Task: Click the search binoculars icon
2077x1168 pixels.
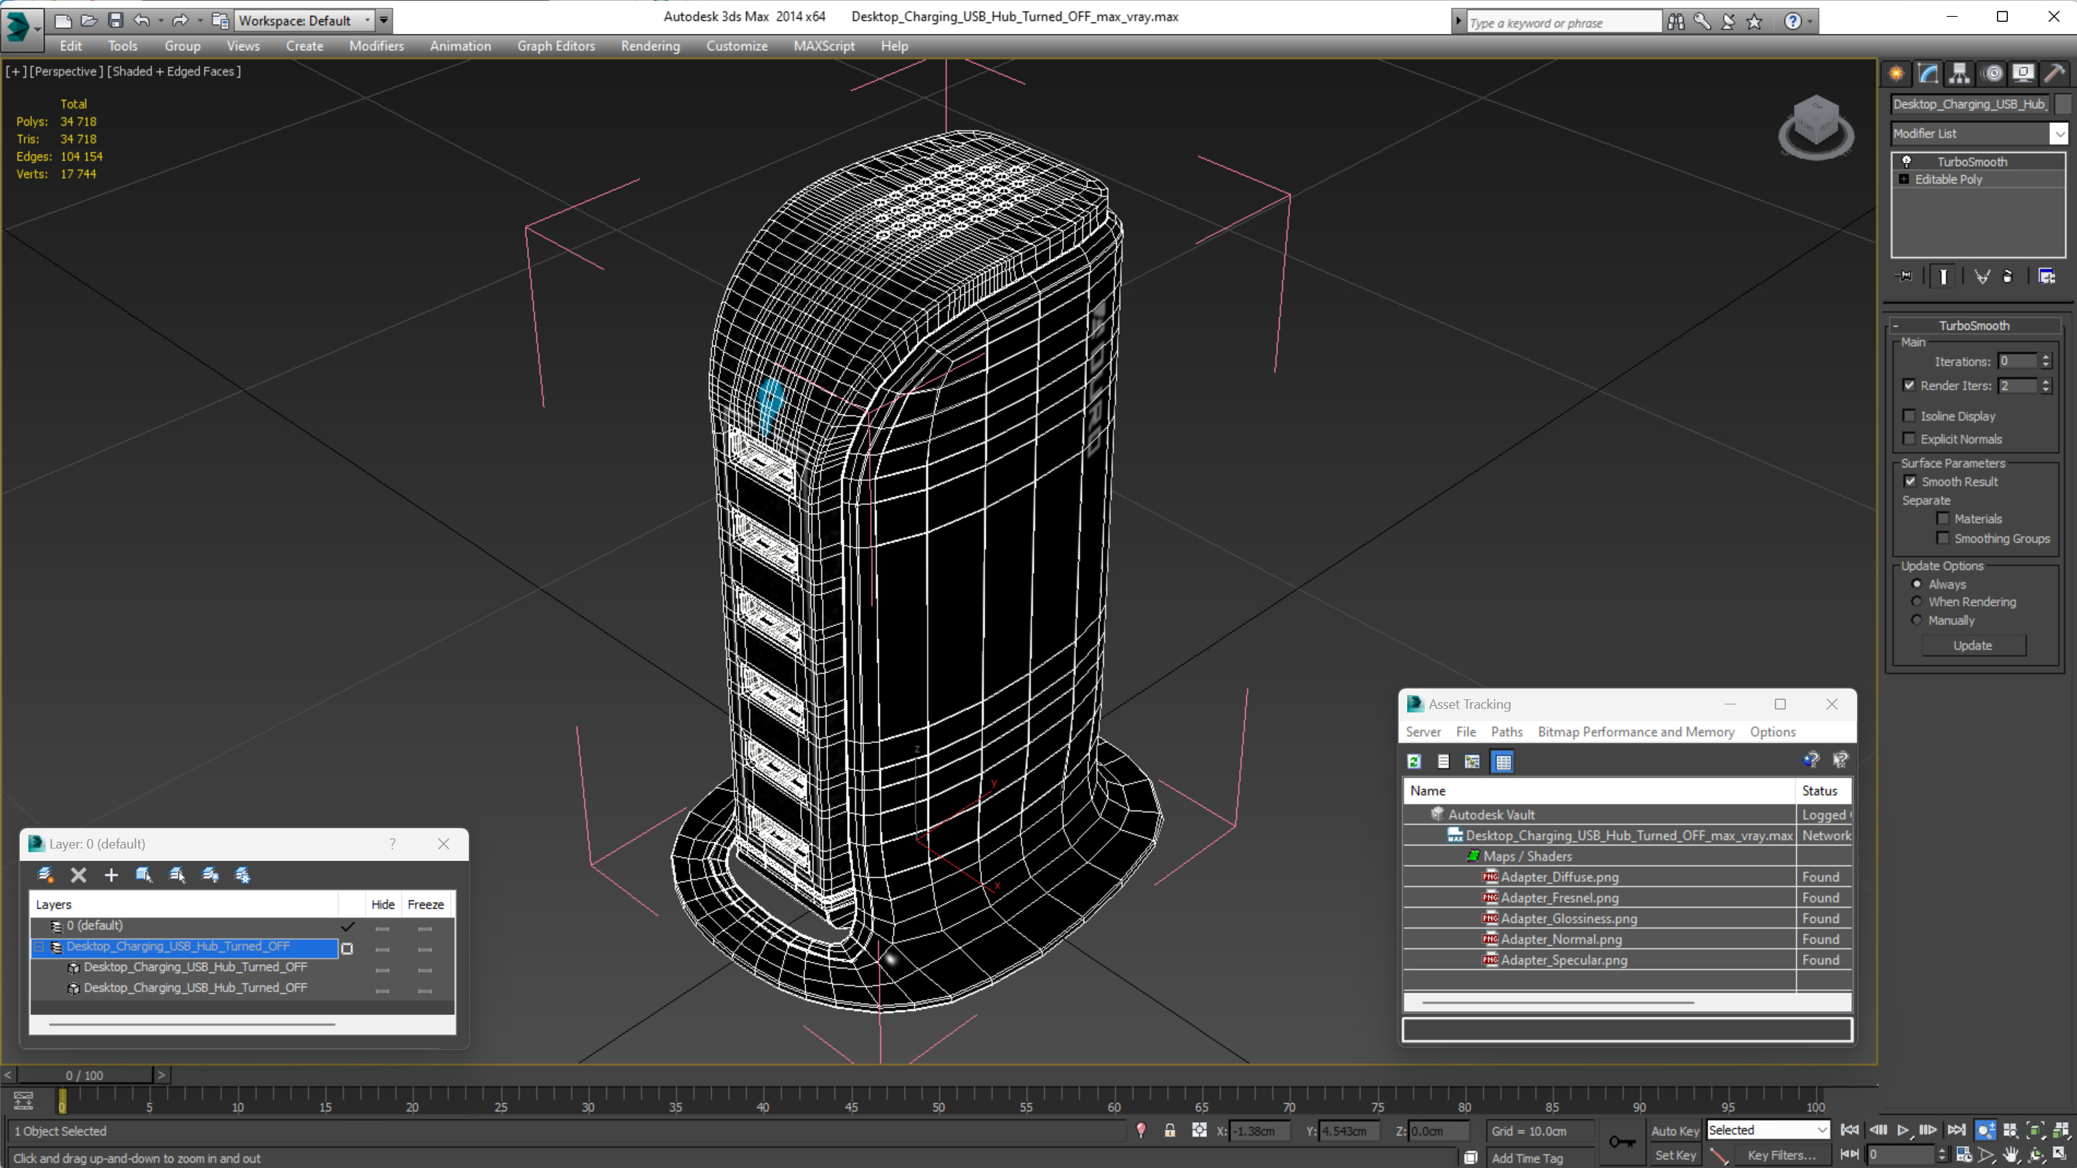Action: [1677, 22]
